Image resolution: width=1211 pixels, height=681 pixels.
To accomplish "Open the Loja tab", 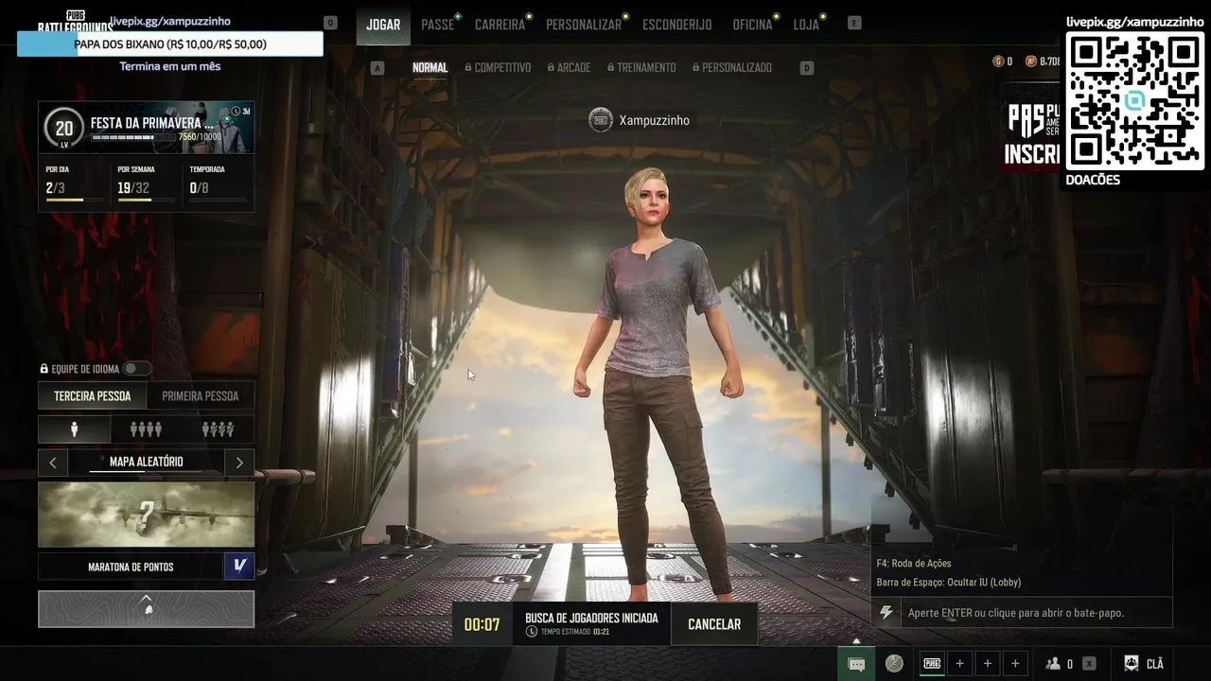I will click(x=806, y=25).
